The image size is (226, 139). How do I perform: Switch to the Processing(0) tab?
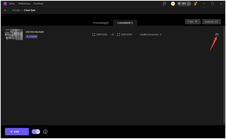101,23
